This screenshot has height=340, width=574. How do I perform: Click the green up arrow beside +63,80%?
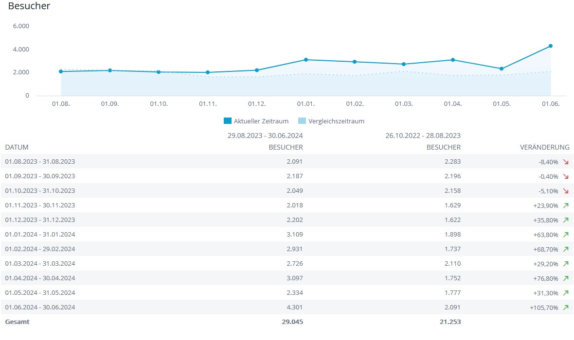[565, 235]
